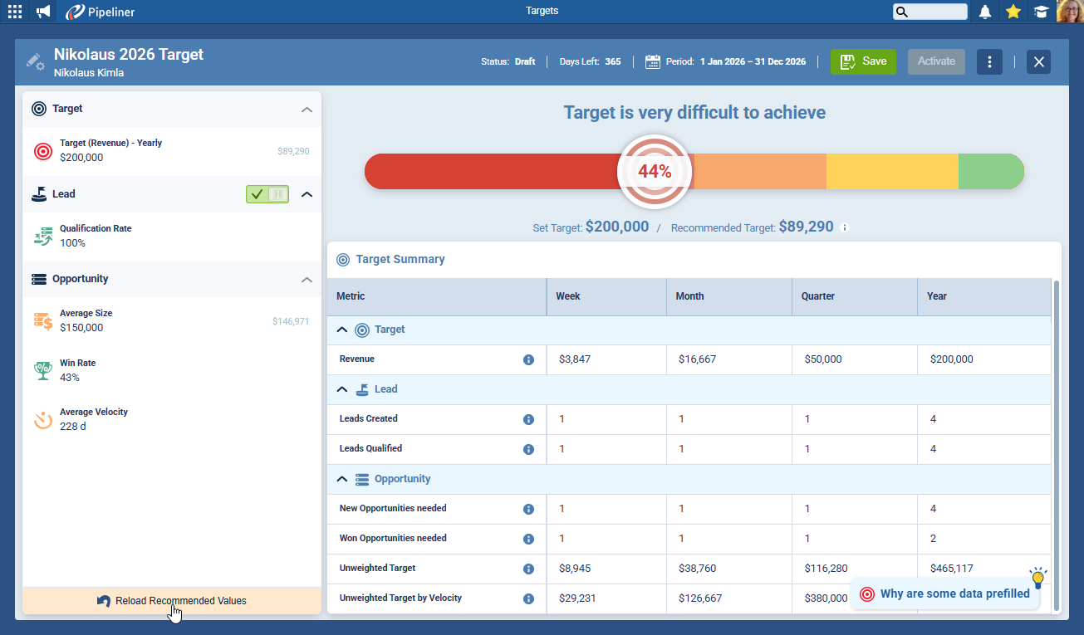The image size is (1084, 635).
Task: Click info icon for Leads Created
Action: pos(528,419)
